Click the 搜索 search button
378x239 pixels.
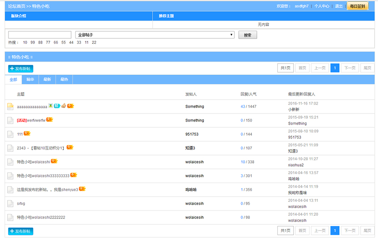(x=247, y=35)
